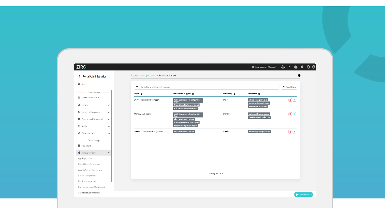Open the Environment - Microsoft dropdown

click(265, 67)
